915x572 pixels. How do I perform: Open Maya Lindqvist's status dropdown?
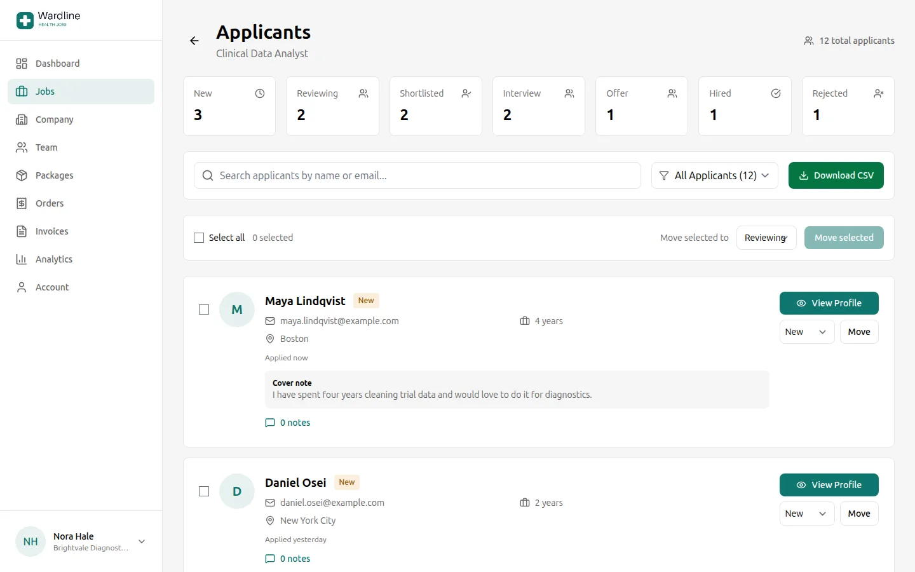coord(807,332)
